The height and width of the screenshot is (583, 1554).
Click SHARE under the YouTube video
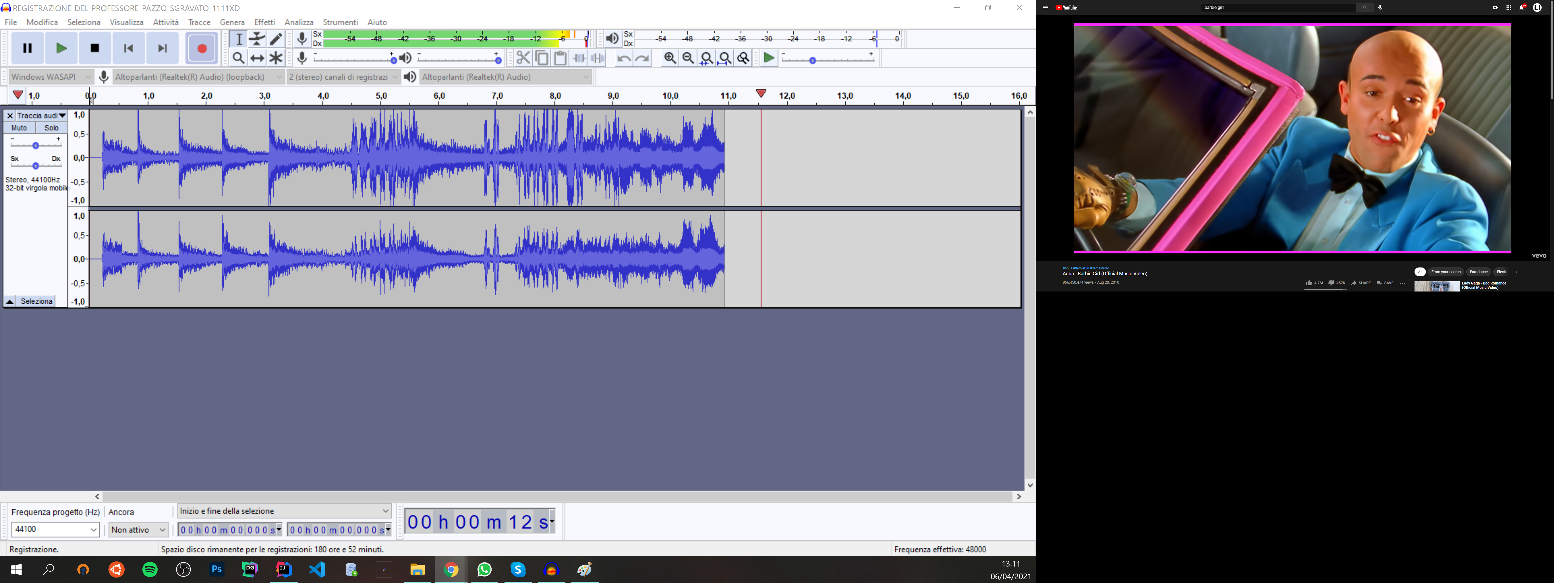click(1361, 283)
